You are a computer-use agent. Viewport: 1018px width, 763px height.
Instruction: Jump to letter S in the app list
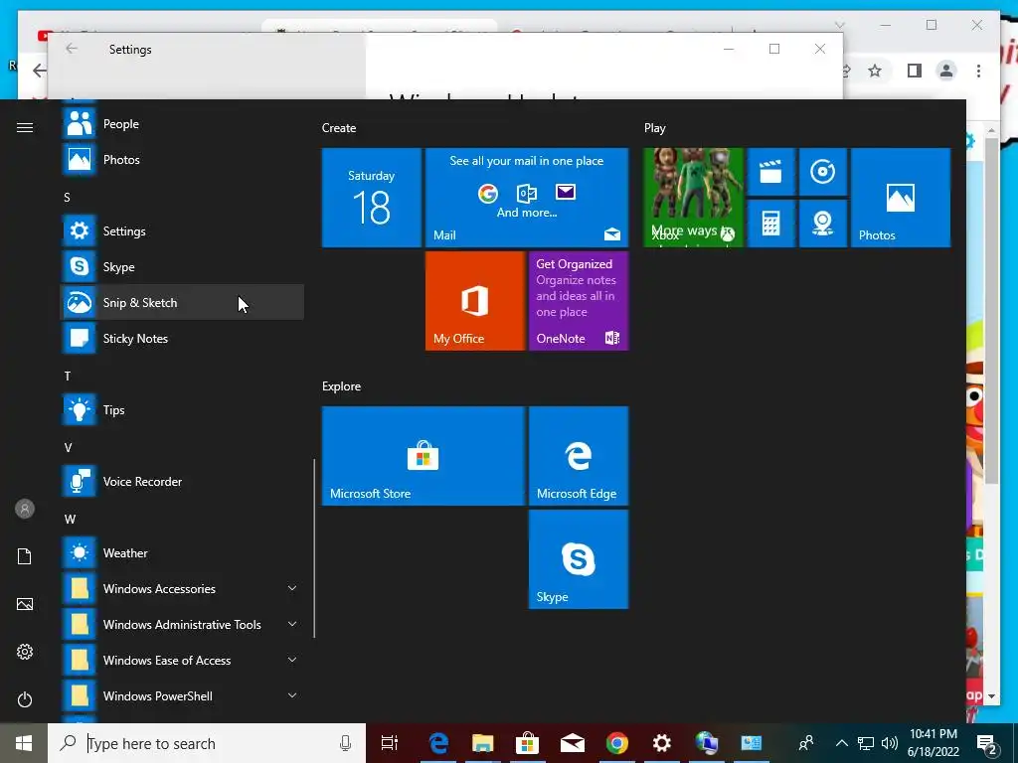click(x=67, y=198)
